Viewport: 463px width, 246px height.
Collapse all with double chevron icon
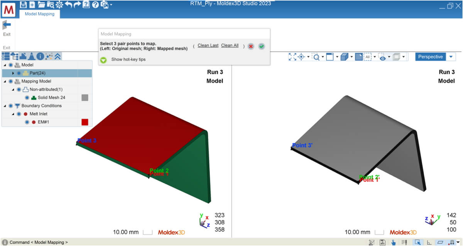coord(57,56)
